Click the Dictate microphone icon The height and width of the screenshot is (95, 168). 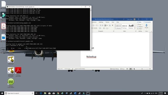click(x=146, y=25)
